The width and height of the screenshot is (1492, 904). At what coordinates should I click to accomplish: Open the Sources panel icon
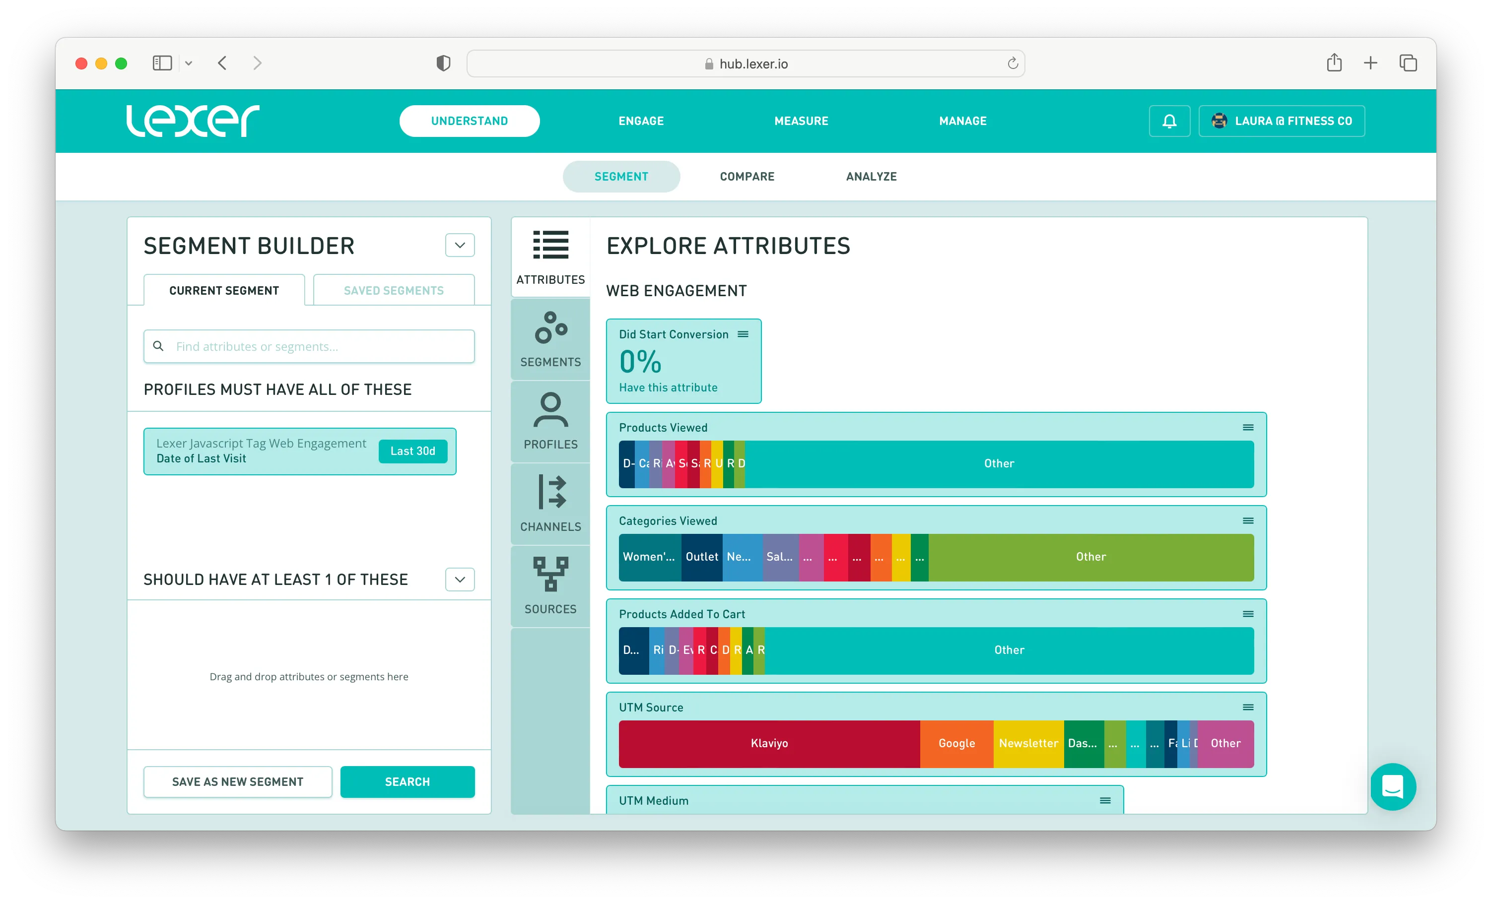tap(550, 586)
